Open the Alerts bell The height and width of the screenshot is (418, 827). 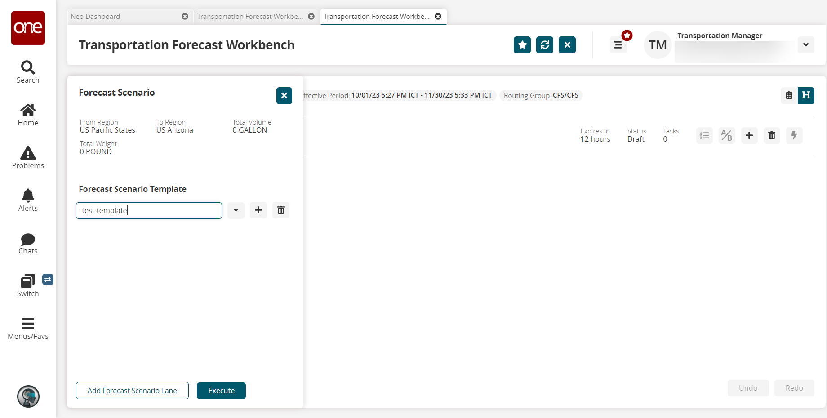coord(28,200)
